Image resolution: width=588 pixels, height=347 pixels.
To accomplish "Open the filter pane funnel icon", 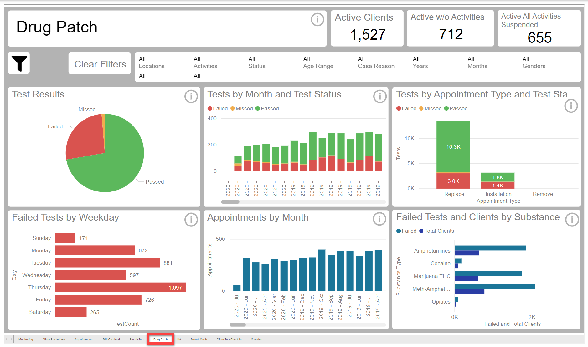I will 19,63.
